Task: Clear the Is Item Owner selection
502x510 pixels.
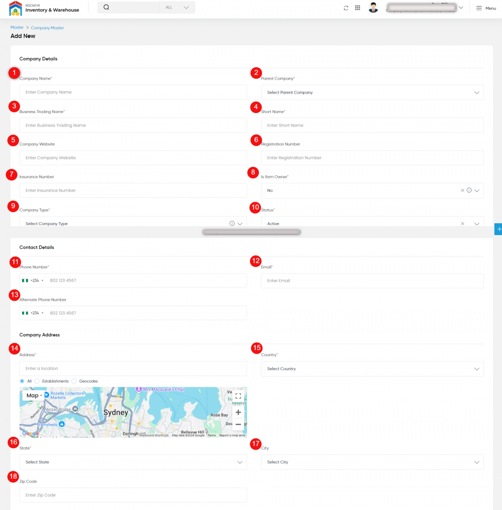Action: point(462,190)
